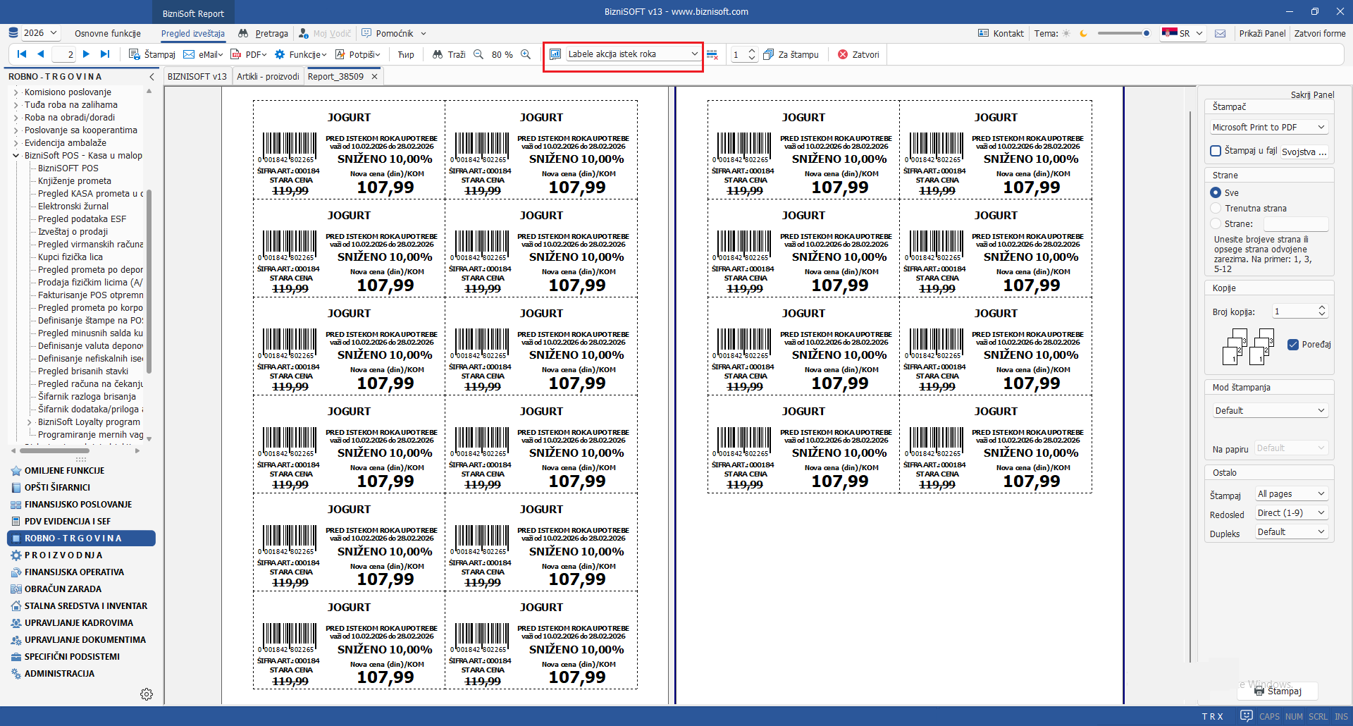
Task: Click the page number input field
Action: click(64, 54)
